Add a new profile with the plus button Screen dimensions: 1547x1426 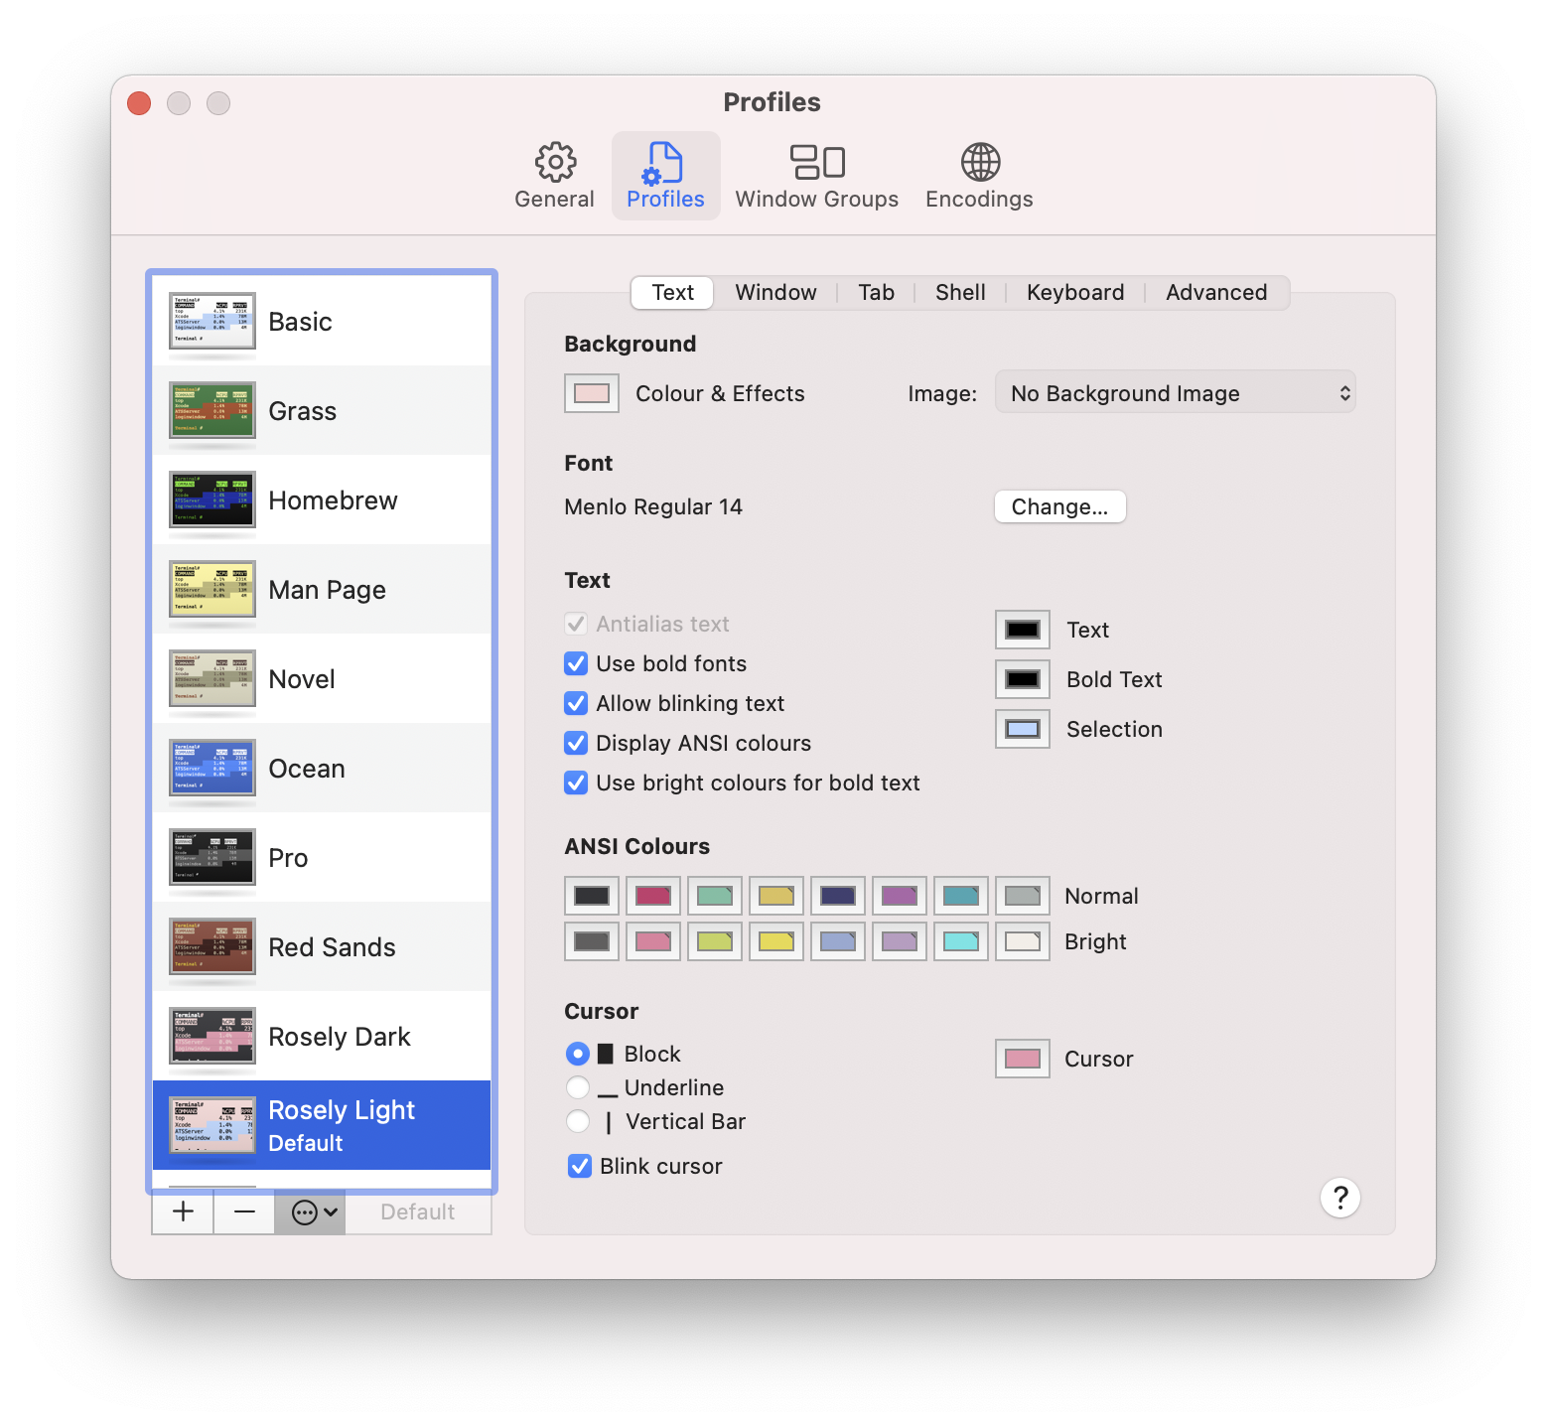pyautogui.click(x=182, y=1212)
